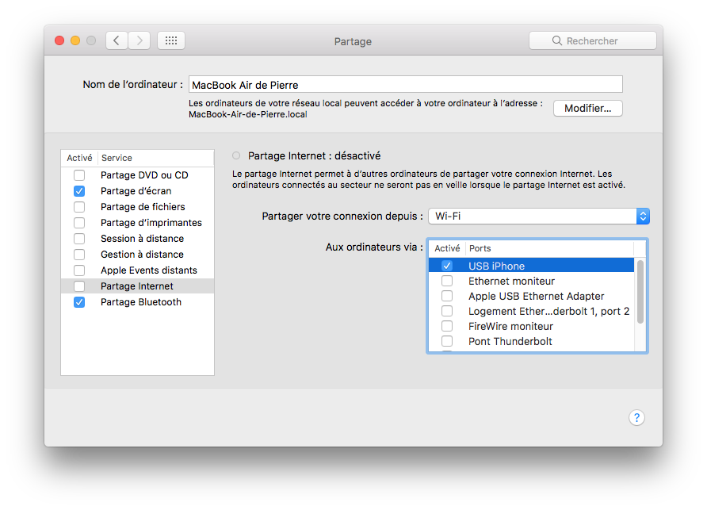Select the Partage d'imprimantes row label

(x=151, y=223)
